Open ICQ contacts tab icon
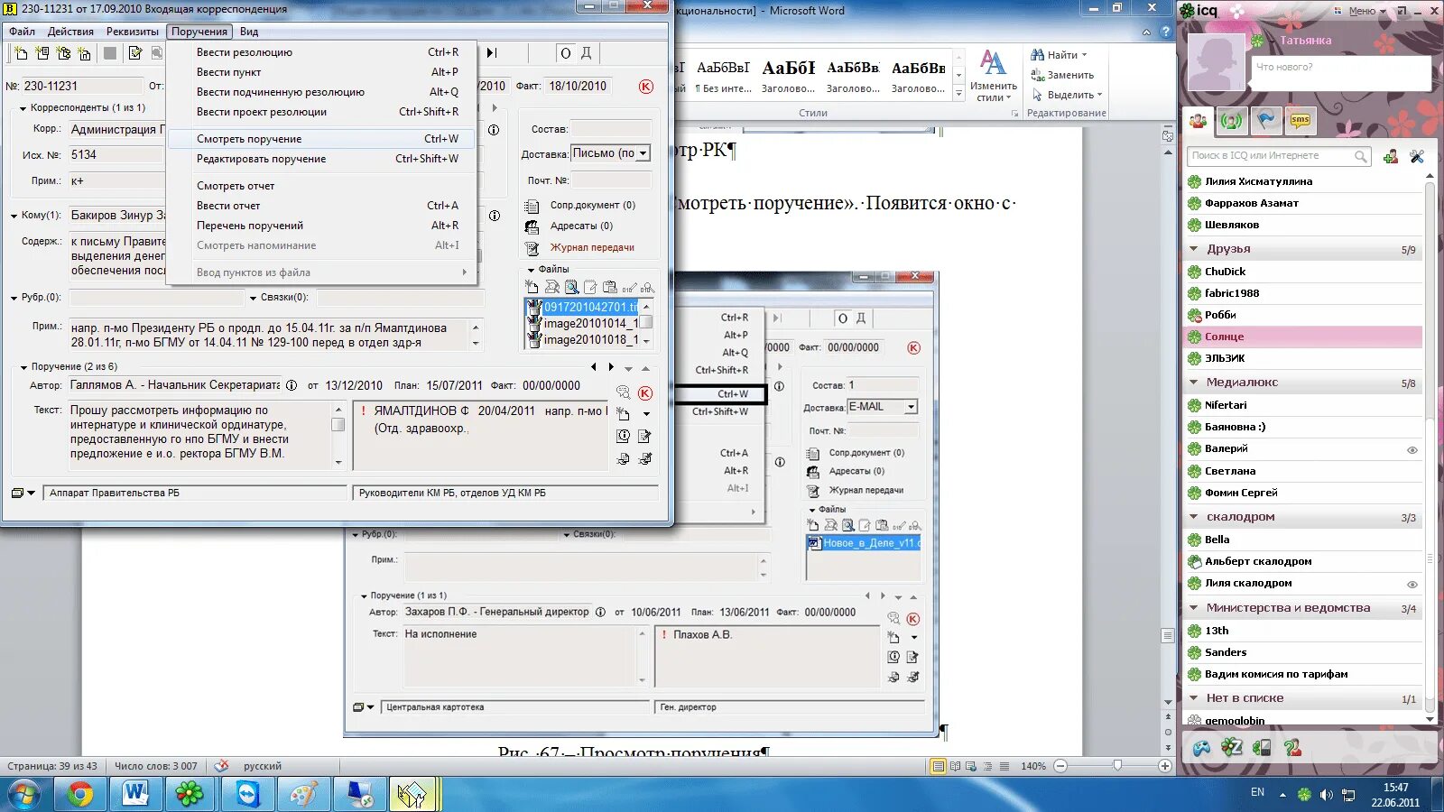The height and width of the screenshot is (812, 1444). 1199,120
